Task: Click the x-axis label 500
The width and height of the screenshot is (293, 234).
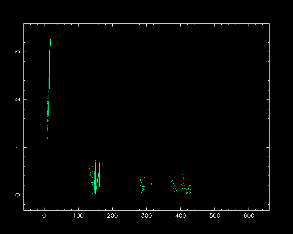Action: (x=215, y=216)
